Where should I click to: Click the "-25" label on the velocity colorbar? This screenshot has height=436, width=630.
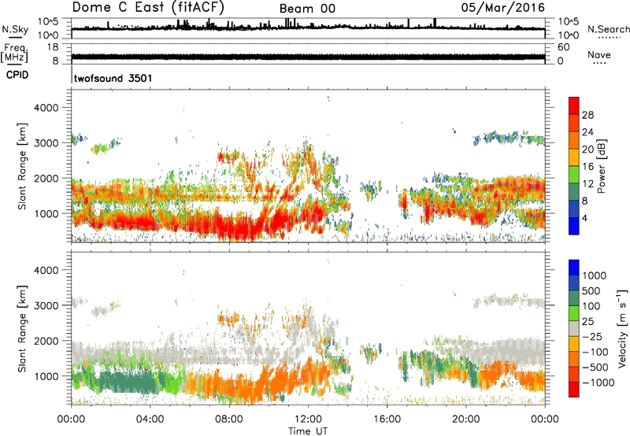click(592, 336)
